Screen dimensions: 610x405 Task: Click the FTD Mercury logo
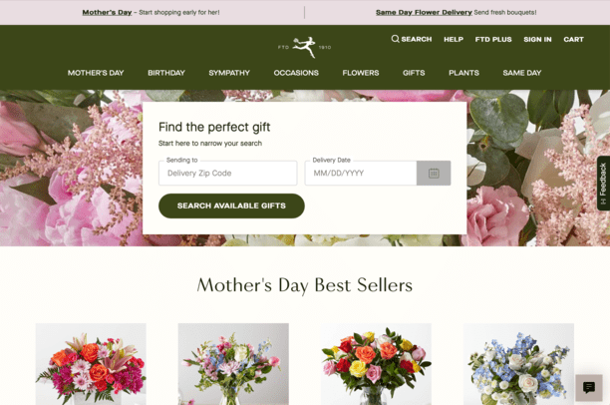(304, 47)
